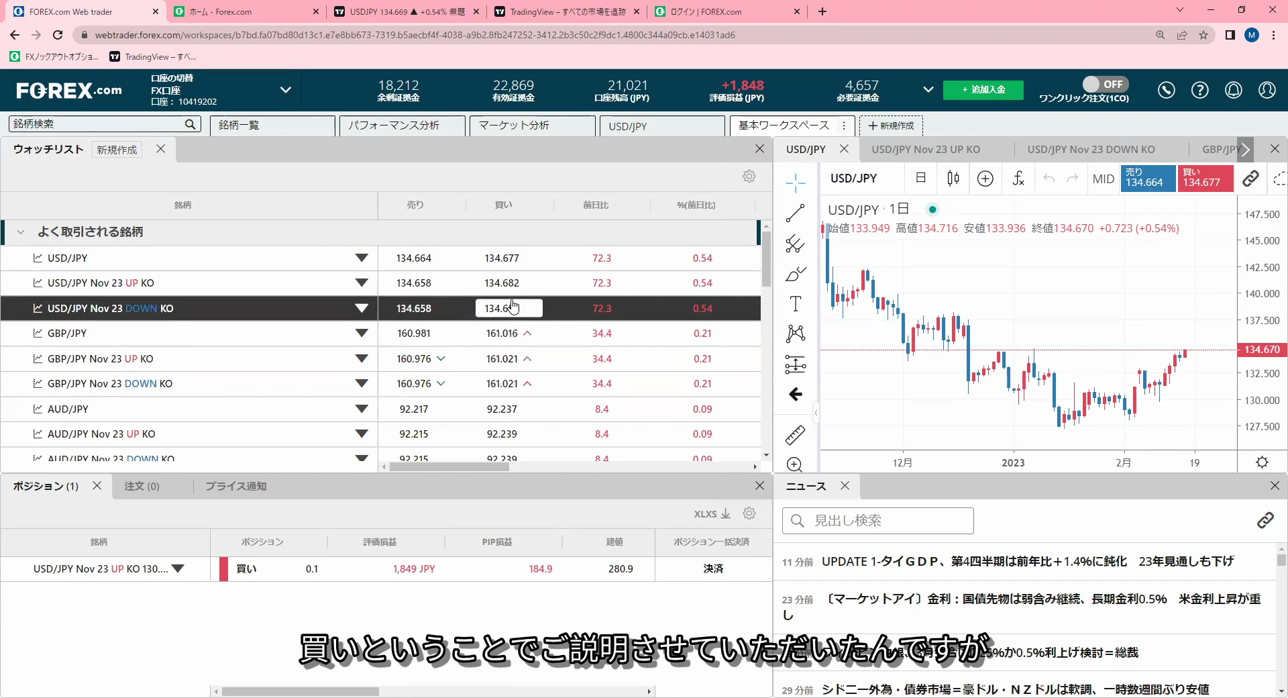Viewport: 1288px width, 698px height.
Task: Expand account switcher dropdown
Action: (285, 90)
